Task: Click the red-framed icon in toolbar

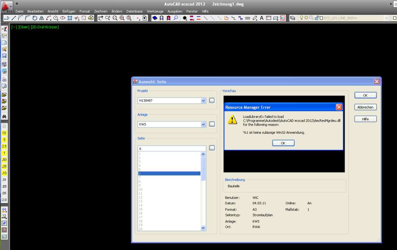Action: coord(283,18)
